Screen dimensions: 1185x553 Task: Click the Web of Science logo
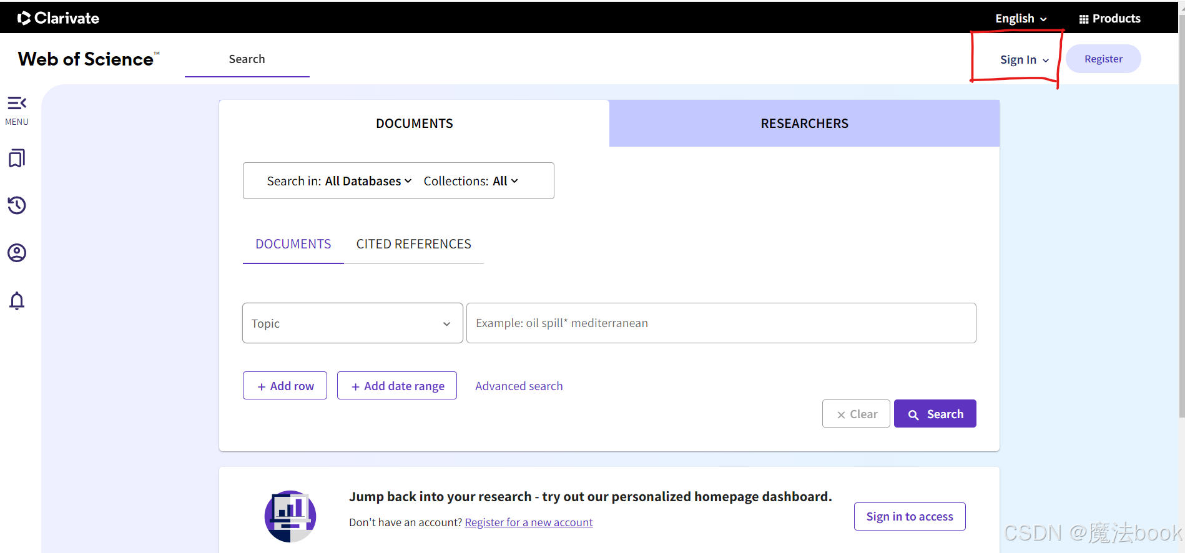coord(89,59)
